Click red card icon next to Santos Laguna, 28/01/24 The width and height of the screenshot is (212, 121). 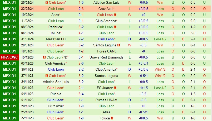tap(119, 45)
